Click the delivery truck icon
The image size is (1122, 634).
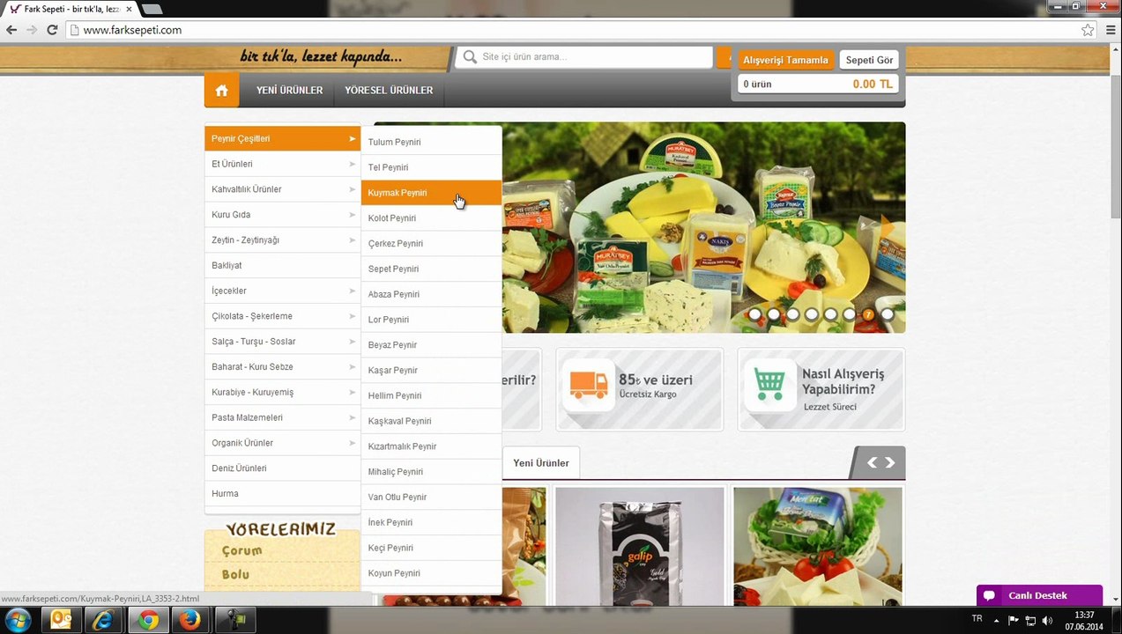[589, 384]
